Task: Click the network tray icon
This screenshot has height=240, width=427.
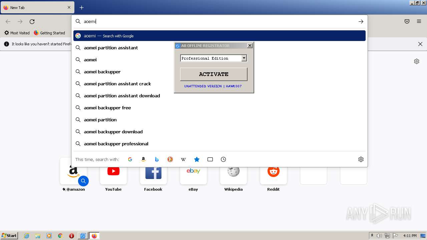Action: coord(387,236)
